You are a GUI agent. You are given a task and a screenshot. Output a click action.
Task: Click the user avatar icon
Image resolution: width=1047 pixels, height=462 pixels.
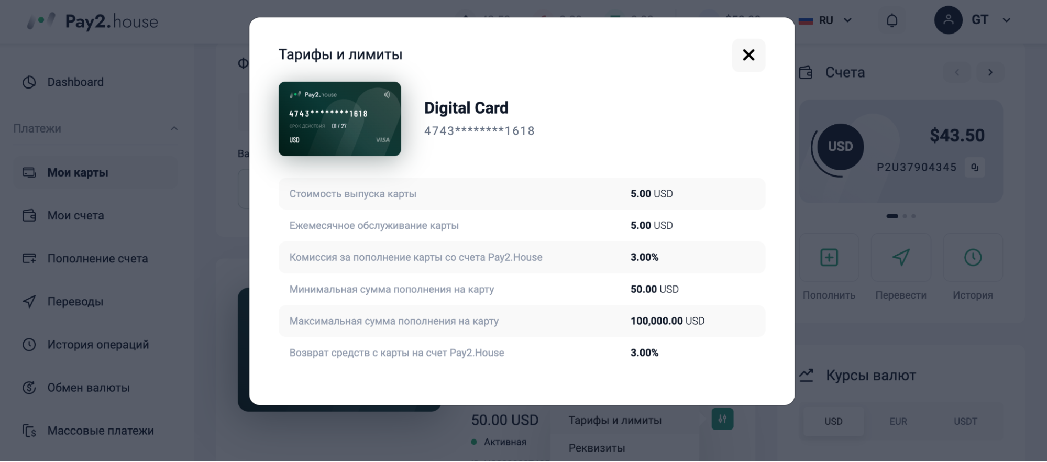949,20
